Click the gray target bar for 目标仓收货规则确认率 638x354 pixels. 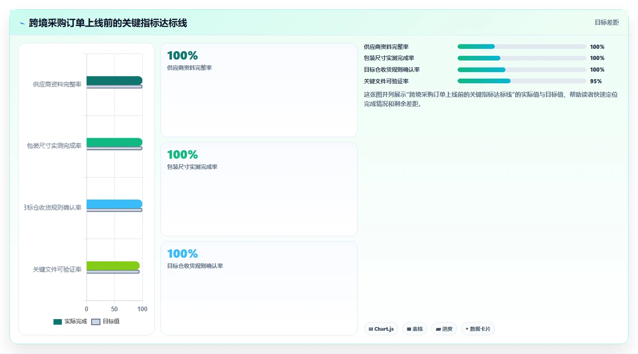pos(114,210)
